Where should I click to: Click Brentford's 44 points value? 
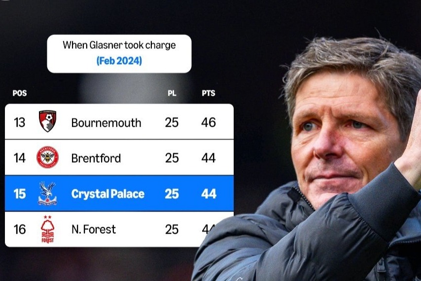click(209, 158)
